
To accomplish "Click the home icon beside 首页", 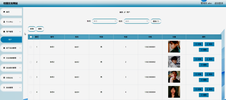I will [x=4, y=12].
